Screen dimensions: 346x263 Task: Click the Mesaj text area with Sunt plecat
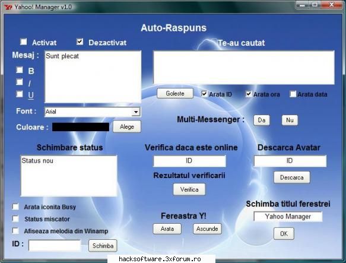tap(93, 77)
